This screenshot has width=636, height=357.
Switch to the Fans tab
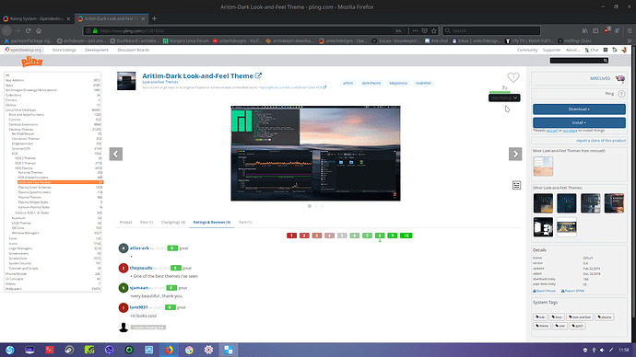click(x=245, y=223)
